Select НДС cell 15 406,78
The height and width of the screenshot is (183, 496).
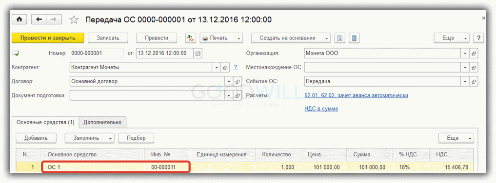point(452,167)
